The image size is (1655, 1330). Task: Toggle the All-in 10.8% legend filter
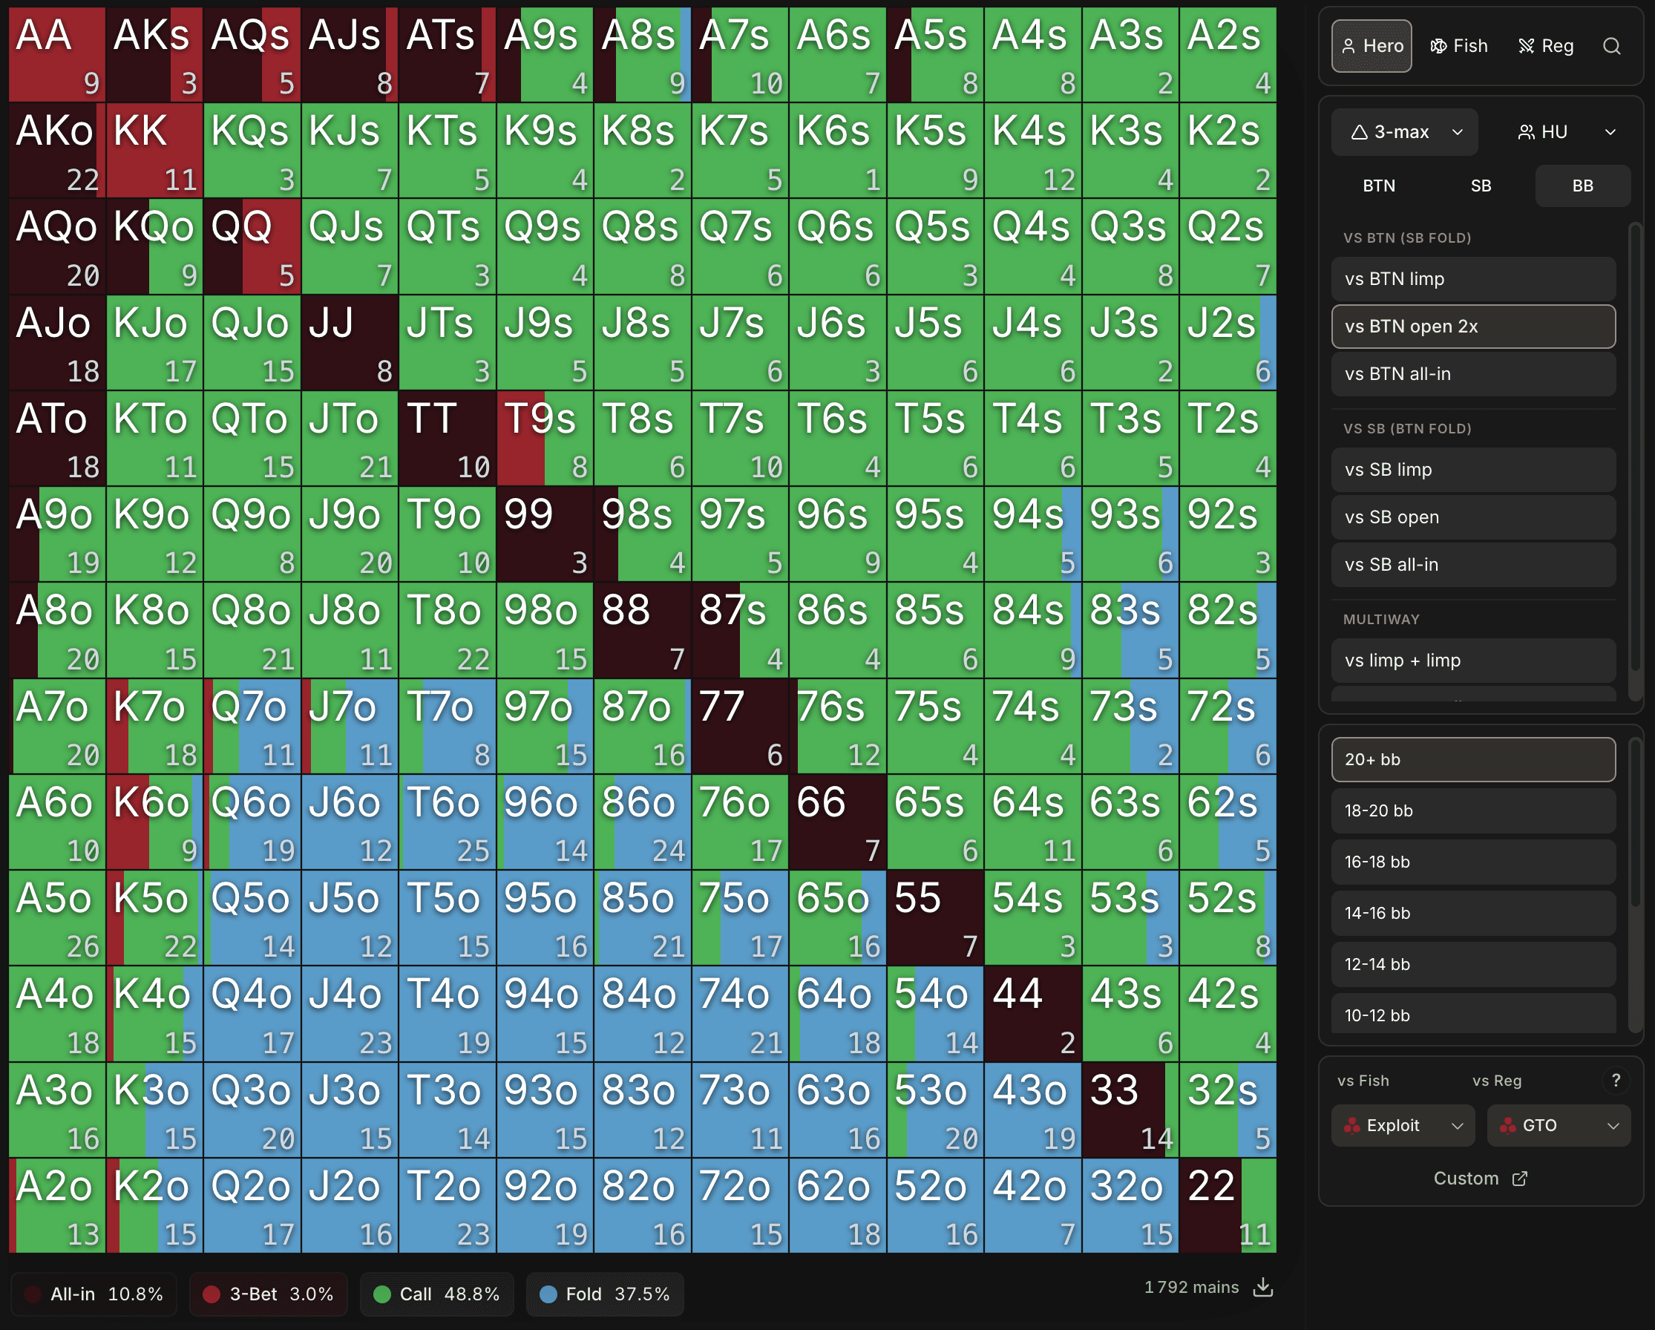[94, 1294]
